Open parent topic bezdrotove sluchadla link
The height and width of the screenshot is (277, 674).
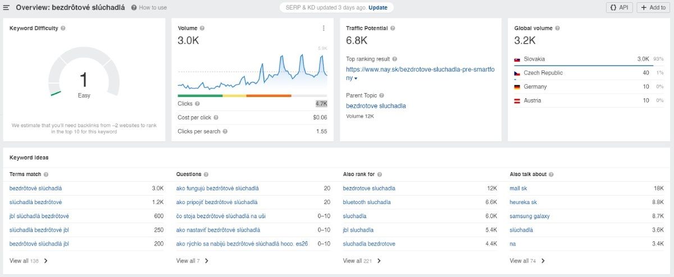click(376, 106)
